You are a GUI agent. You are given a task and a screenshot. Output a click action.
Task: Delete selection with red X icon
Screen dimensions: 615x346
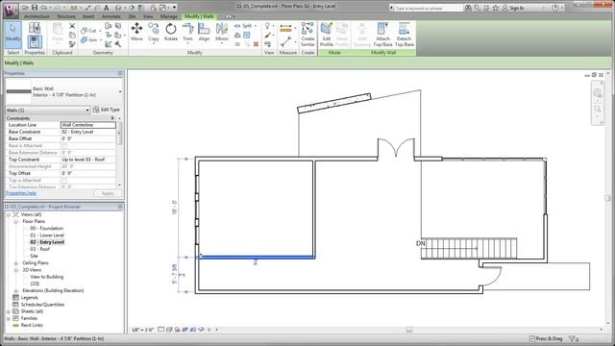(x=256, y=44)
